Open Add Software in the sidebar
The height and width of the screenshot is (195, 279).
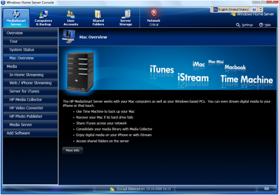(x=30, y=133)
